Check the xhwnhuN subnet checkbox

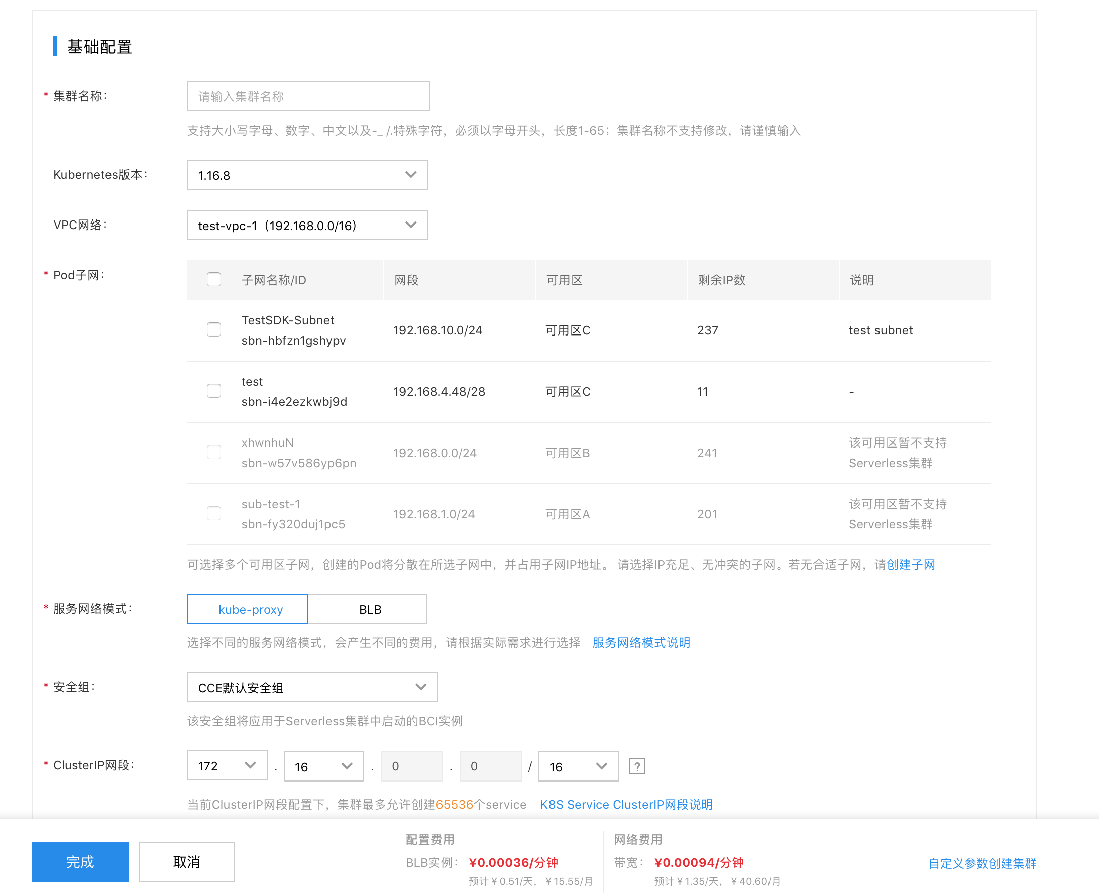[x=213, y=452]
